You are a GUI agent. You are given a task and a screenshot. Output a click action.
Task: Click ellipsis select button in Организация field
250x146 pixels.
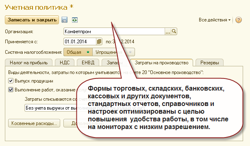click(168, 32)
